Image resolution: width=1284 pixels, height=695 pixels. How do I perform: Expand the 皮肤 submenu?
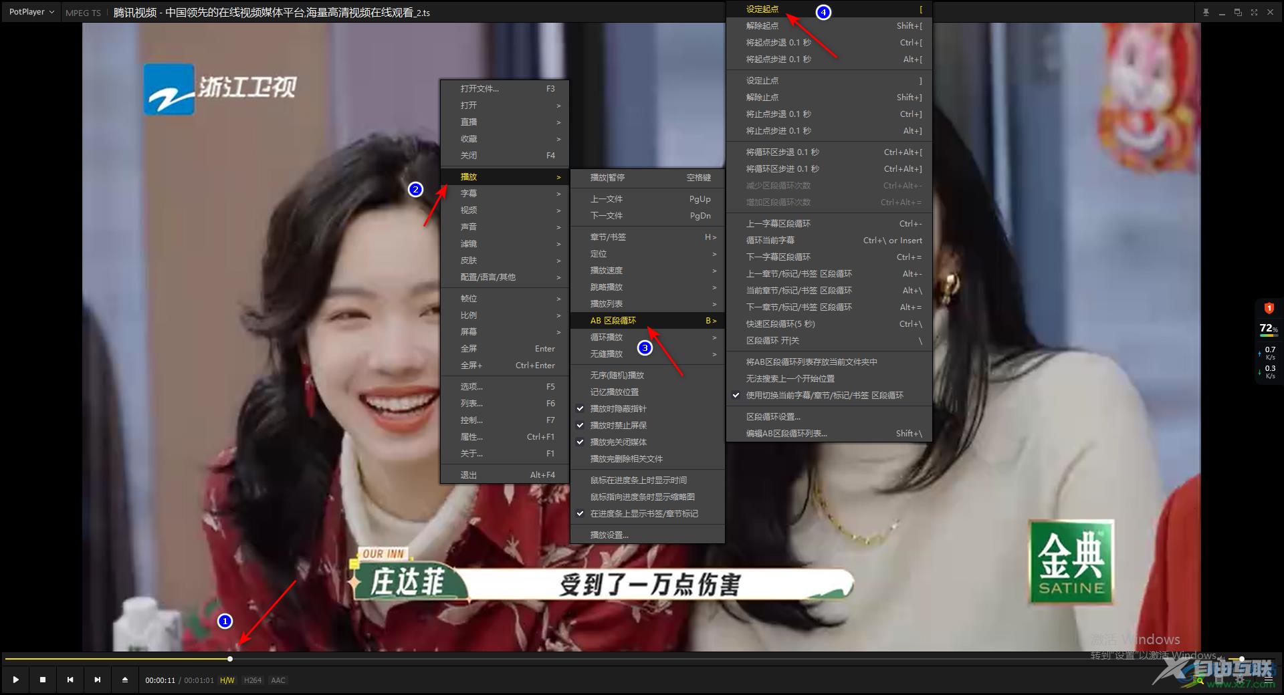(504, 260)
